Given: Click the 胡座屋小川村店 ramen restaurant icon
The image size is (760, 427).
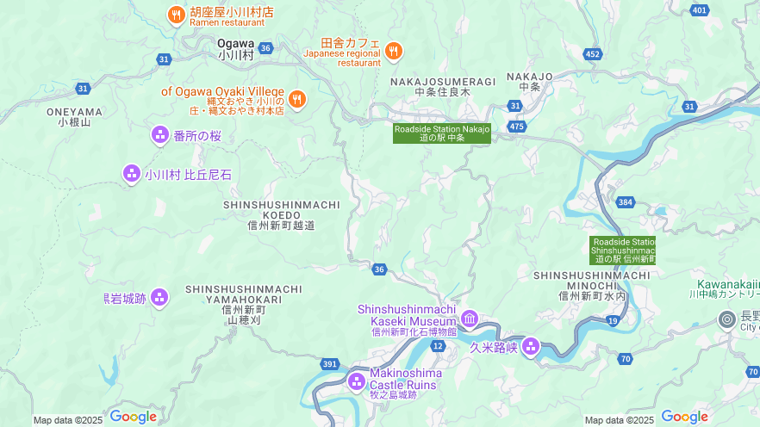Looking at the screenshot, I should [x=177, y=15].
